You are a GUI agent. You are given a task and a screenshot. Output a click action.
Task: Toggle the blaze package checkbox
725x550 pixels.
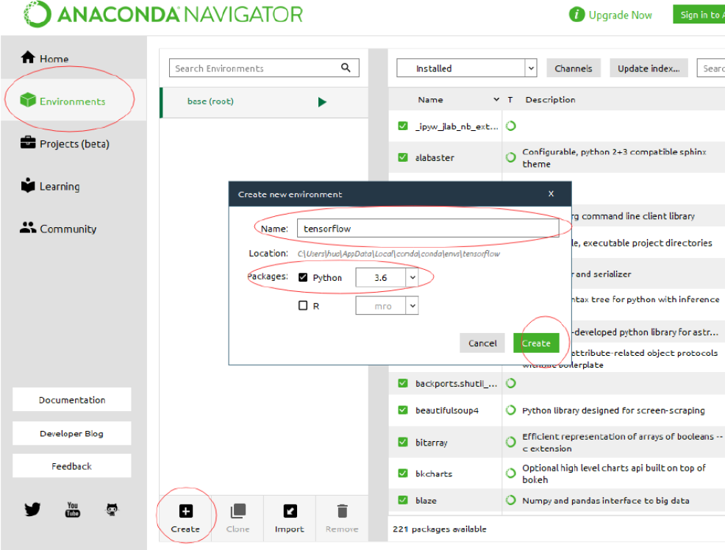(403, 500)
